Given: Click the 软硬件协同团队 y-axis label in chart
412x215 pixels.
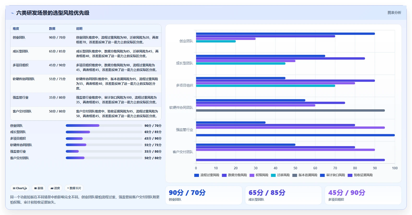Looking at the screenshot, I should pos(181,107).
